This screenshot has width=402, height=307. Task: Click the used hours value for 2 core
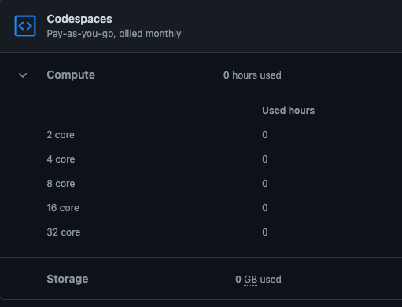[x=265, y=135]
